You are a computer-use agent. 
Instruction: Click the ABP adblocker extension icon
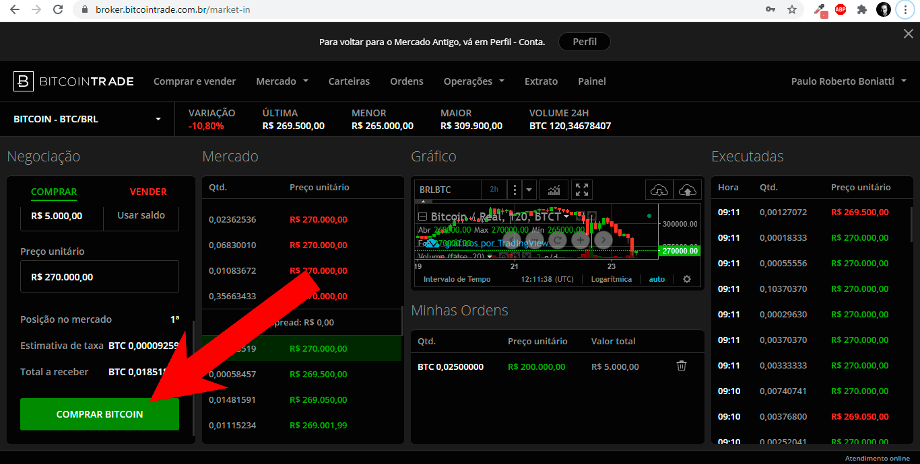coord(841,9)
